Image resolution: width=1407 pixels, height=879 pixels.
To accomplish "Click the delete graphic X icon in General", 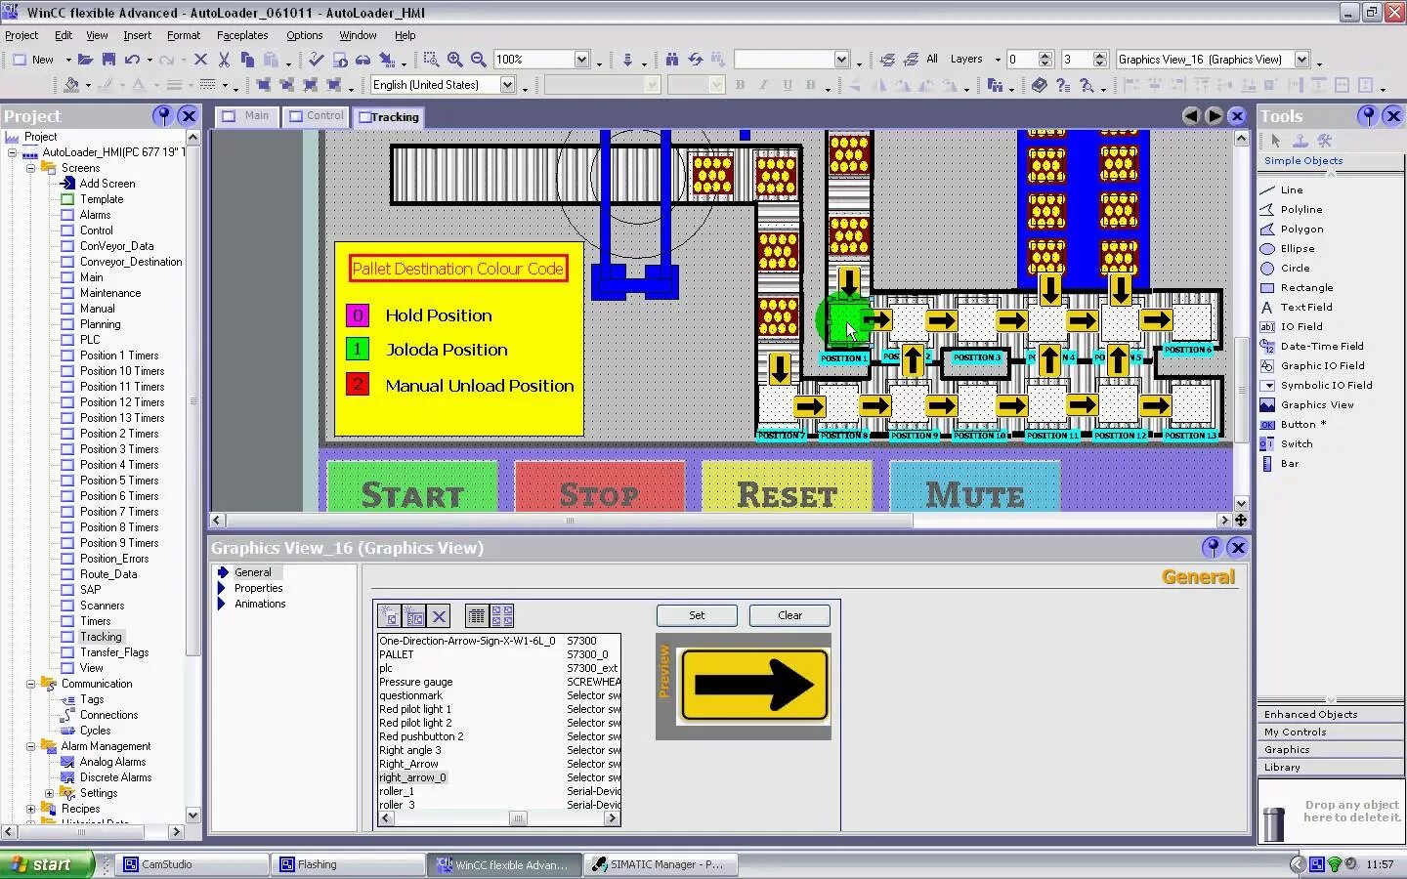I will click(x=439, y=616).
